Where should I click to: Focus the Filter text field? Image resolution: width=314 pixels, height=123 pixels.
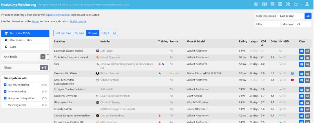click(x=272, y=24)
